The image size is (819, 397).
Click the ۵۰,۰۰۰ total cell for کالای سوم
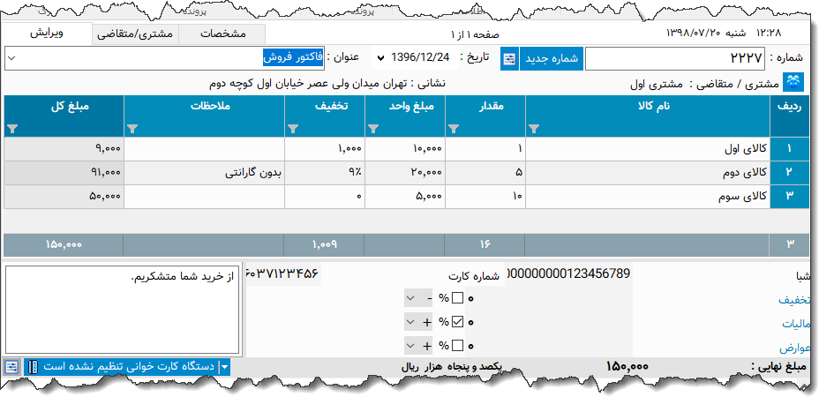(64, 197)
